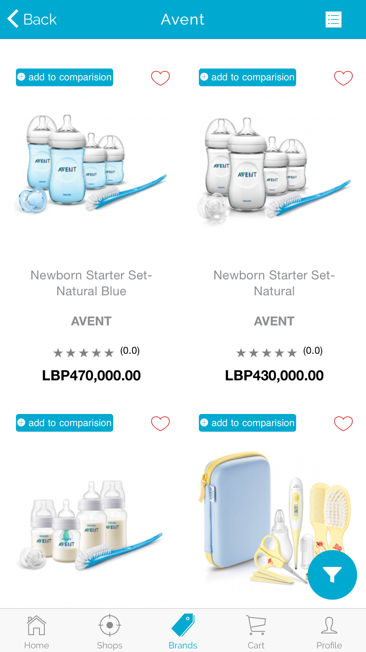Select the Brands tab
Screen dimensions: 366x652
point(183,631)
